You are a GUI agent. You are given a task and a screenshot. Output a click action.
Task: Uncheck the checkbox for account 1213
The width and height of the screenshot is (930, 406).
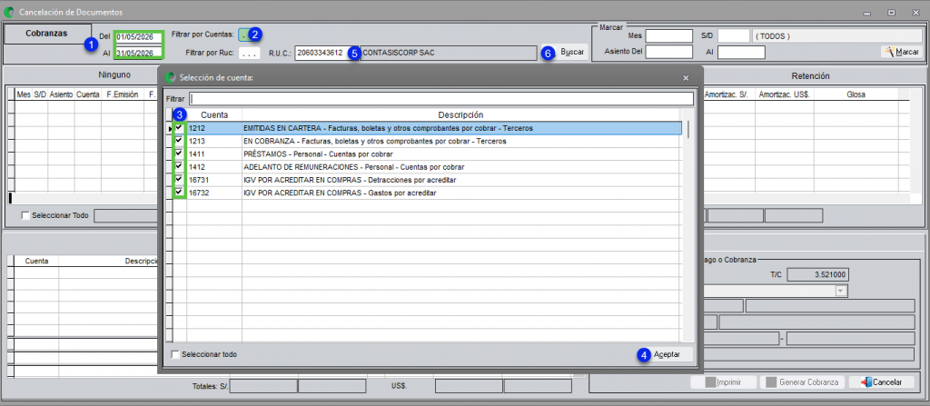(x=179, y=141)
